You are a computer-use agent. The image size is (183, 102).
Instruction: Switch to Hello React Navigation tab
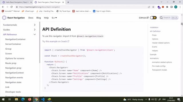click(17, 2)
